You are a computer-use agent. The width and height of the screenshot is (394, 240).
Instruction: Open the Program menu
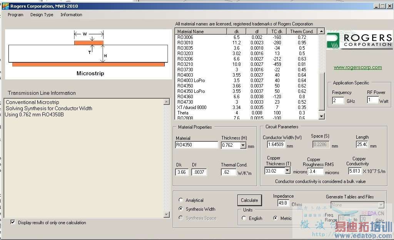pyautogui.click(x=15, y=15)
